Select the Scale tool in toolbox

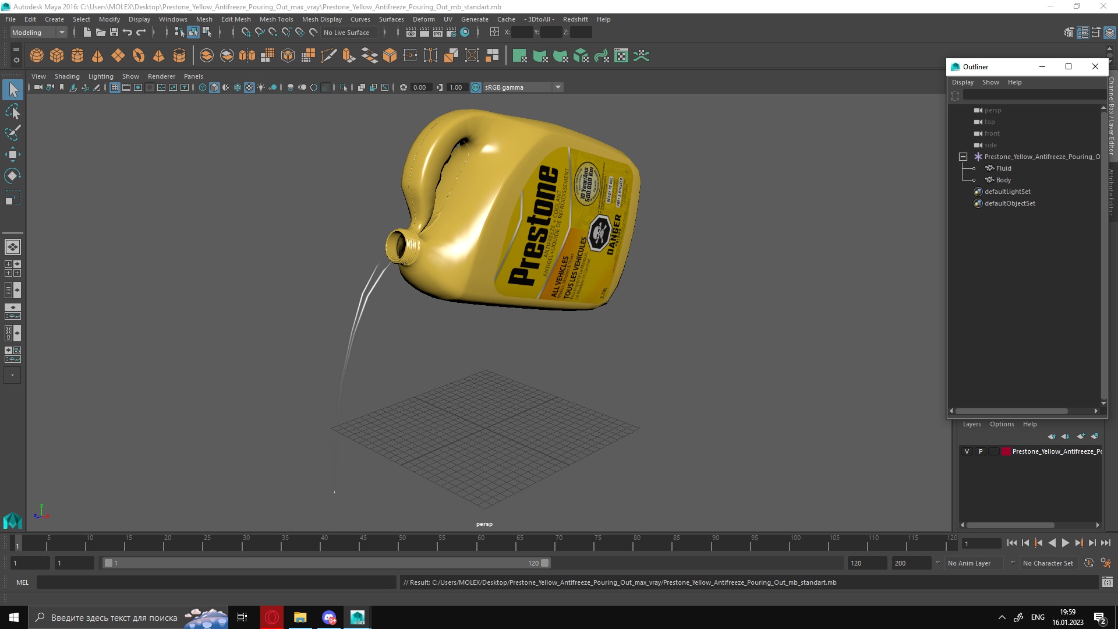(13, 198)
